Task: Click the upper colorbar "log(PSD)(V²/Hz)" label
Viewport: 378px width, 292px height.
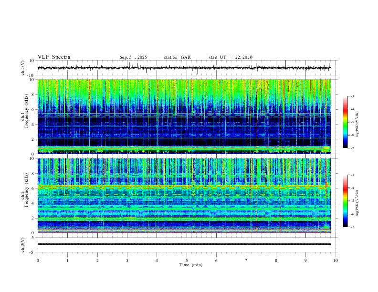Action: click(x=357, y=125)
